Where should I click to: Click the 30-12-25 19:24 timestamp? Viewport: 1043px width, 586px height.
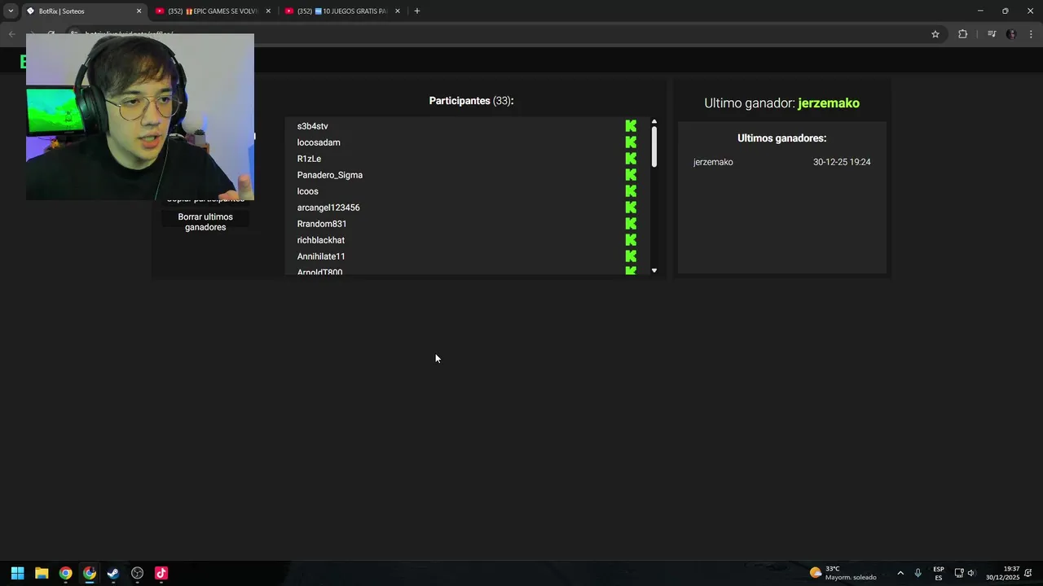(842, 162)
